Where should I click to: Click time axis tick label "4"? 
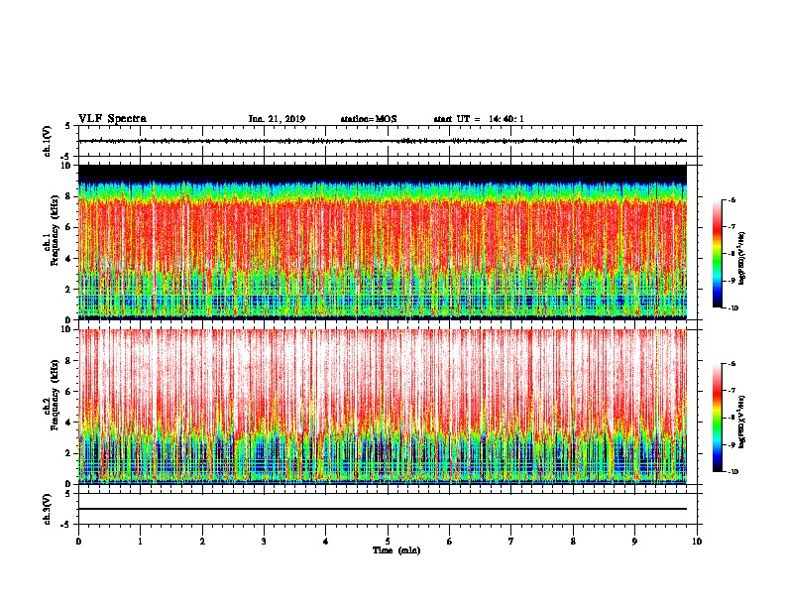(x=326, y=542)
